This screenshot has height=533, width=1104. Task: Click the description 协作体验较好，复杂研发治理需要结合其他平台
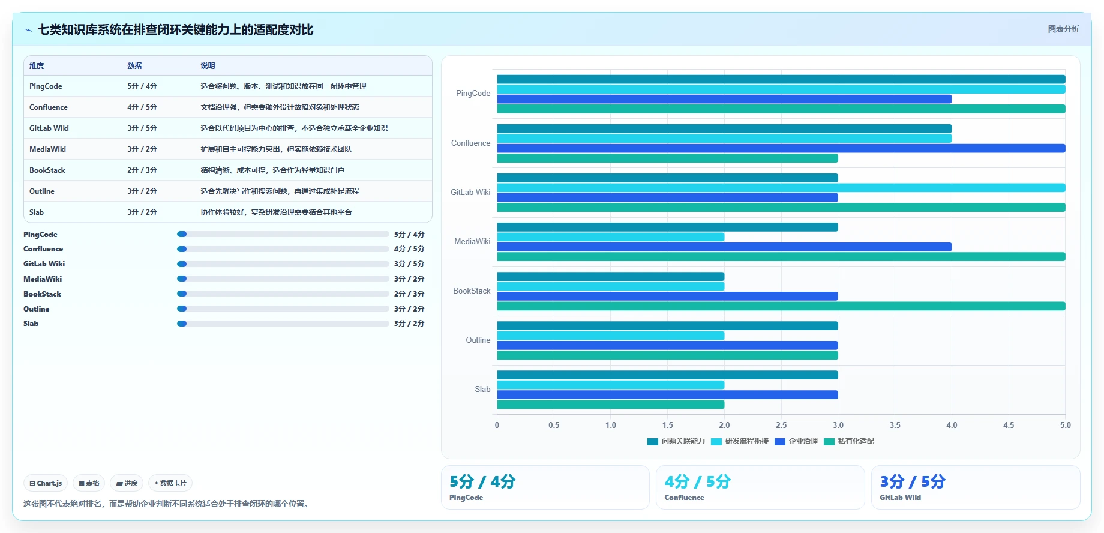click(x=276, y=212)
